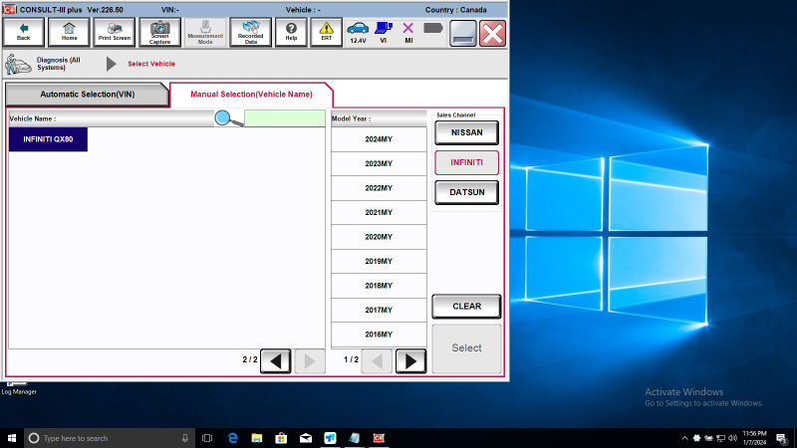Choose model year 2017MY
This screenshot has width=797, height=448.
point(379,310)
